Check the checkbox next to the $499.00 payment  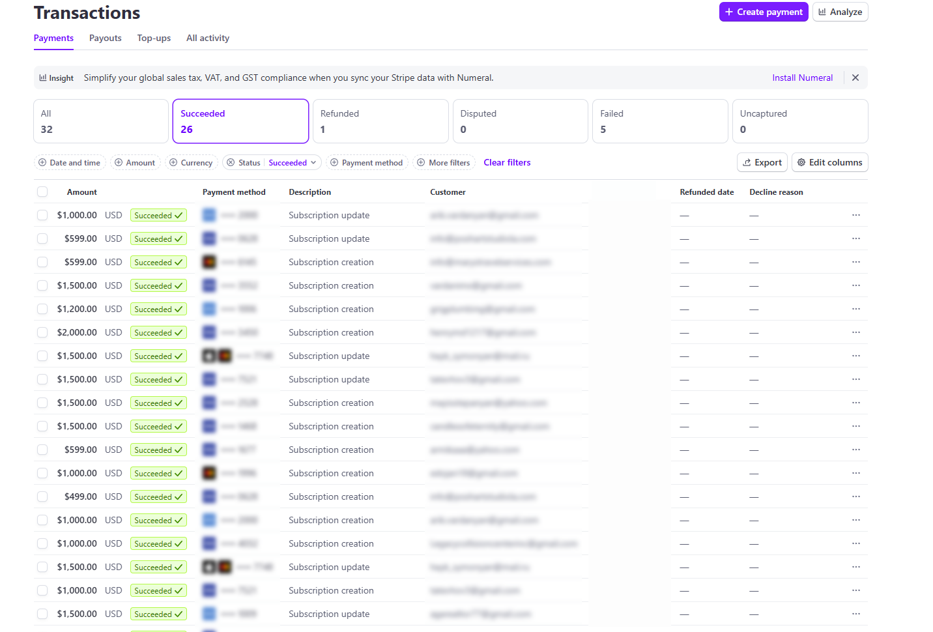pos(42,496)
